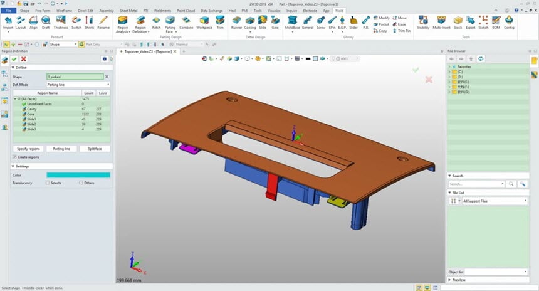Collapse the Define section
The height and width of the screenshot is (291, 539).
(13, 68)
